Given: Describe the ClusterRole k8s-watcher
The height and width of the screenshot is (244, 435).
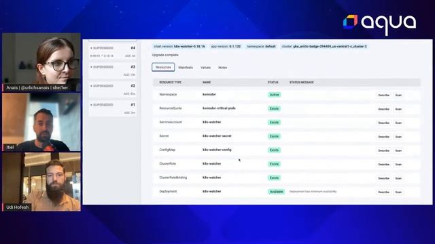Looking at the screenshot, I should pos(383,164).
